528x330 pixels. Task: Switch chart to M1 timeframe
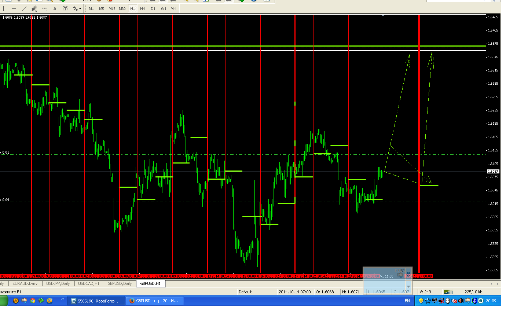point(91,8)
